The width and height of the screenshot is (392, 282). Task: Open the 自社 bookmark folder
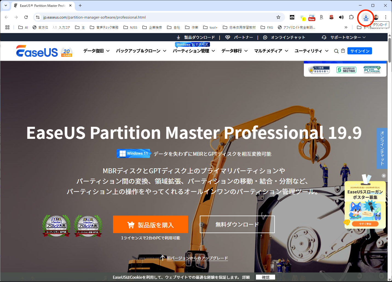pyautogui.click(x=174, y=27)
